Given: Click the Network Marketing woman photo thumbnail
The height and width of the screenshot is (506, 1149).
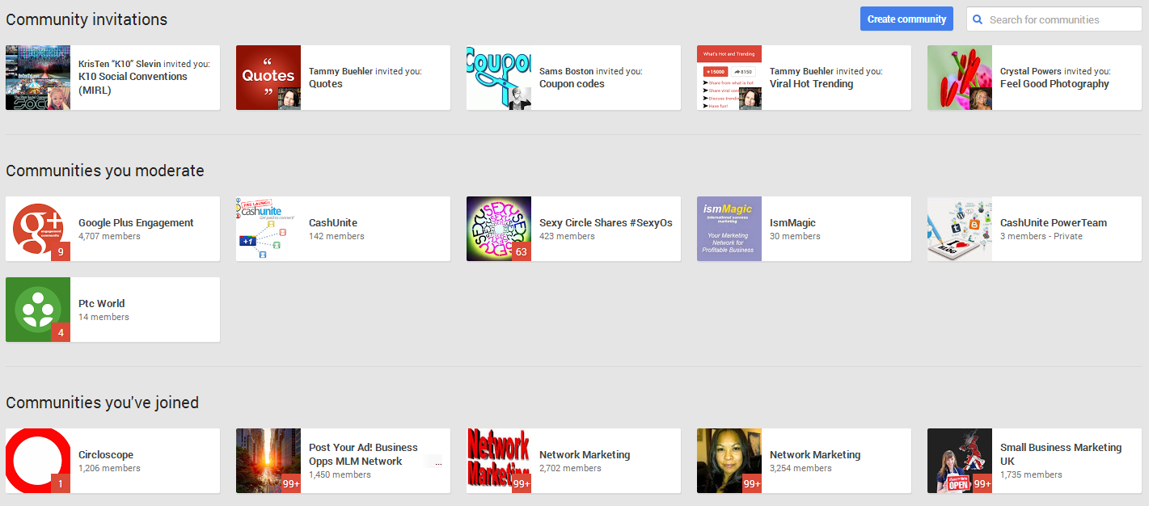Looking at the screenshot, I should [x=729, y=461].
